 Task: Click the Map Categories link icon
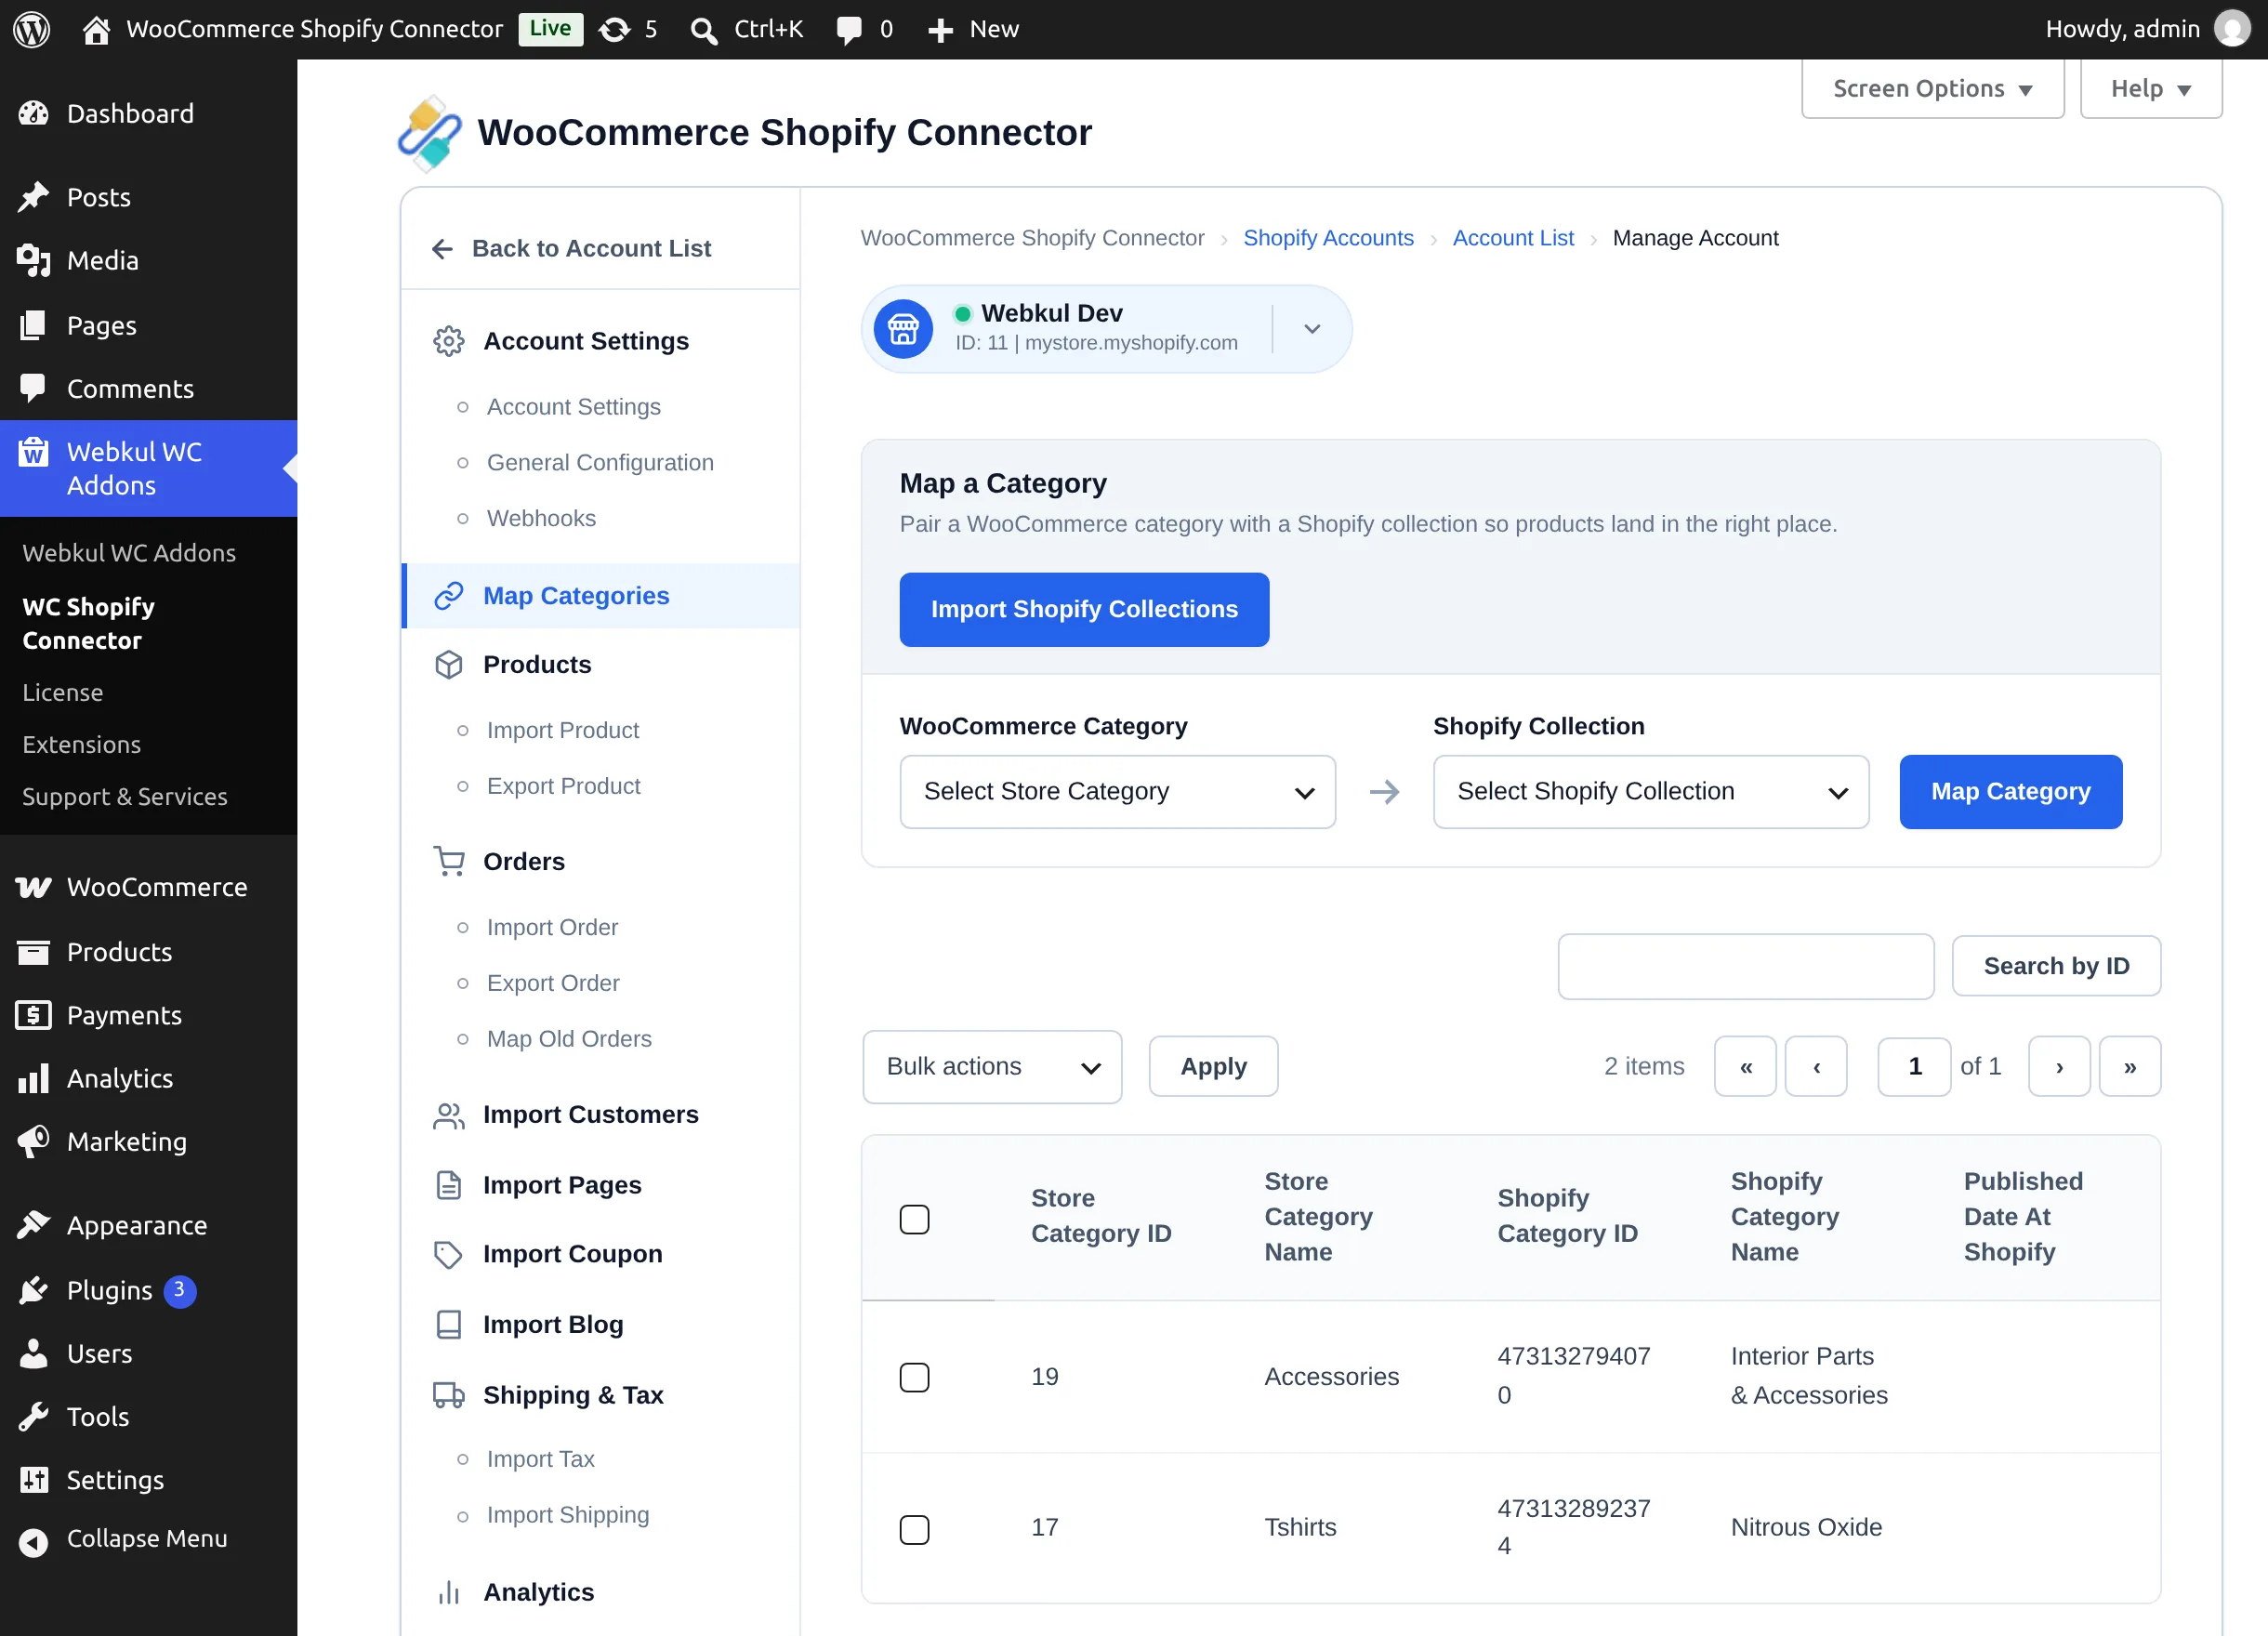449,596
